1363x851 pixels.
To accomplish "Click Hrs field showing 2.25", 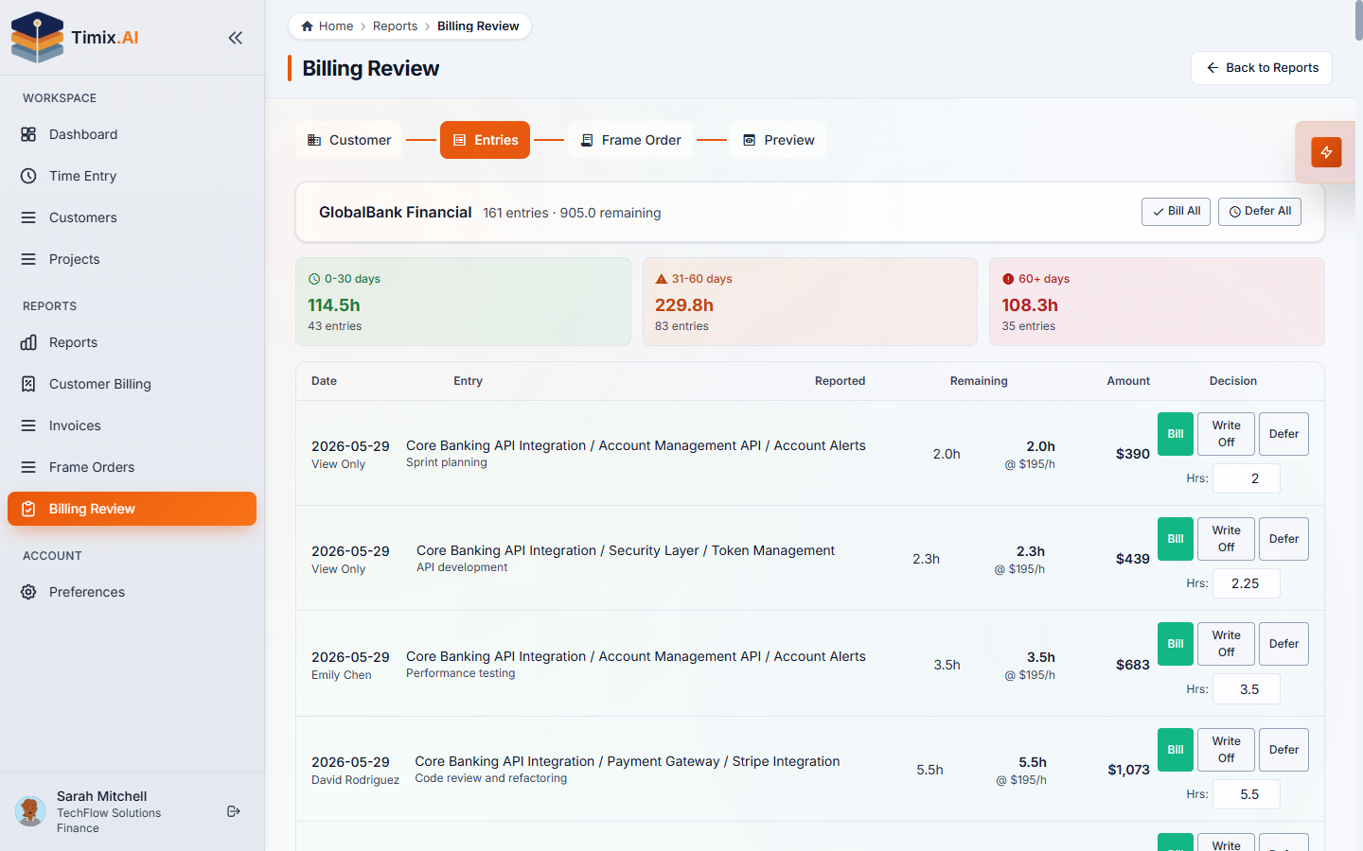I will click(x=1247, y=583).
